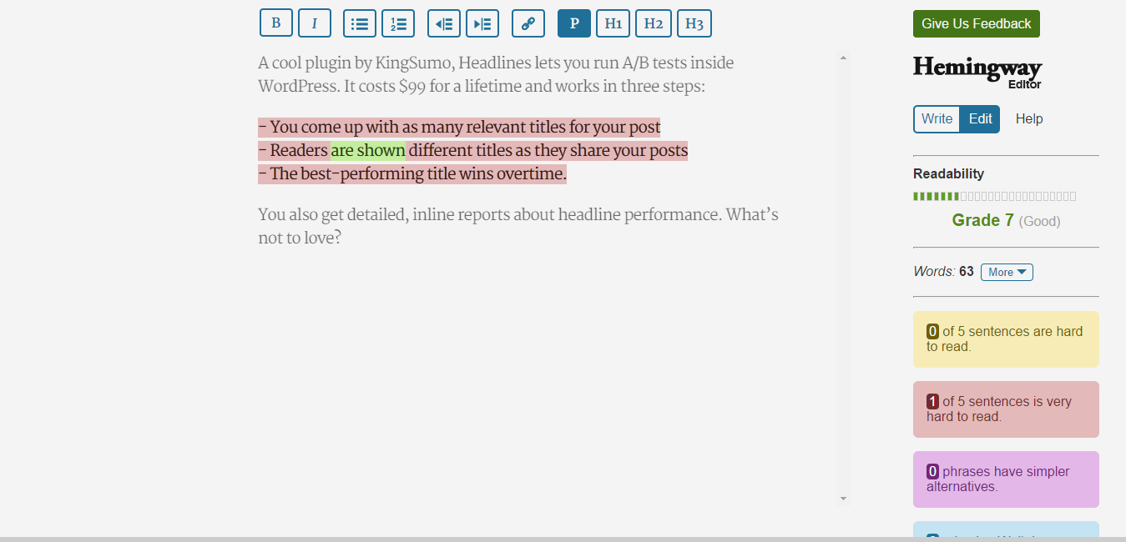The width and height of the screenshot is (1126, 542).
Task: Select the numbered list icon
Action: (x=398, y=23)
